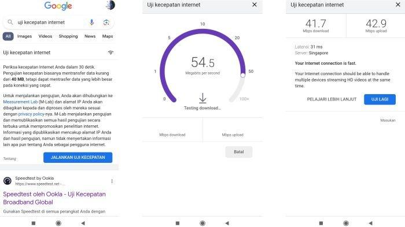
Task: Select the All search tab
Action: (8, 36)
